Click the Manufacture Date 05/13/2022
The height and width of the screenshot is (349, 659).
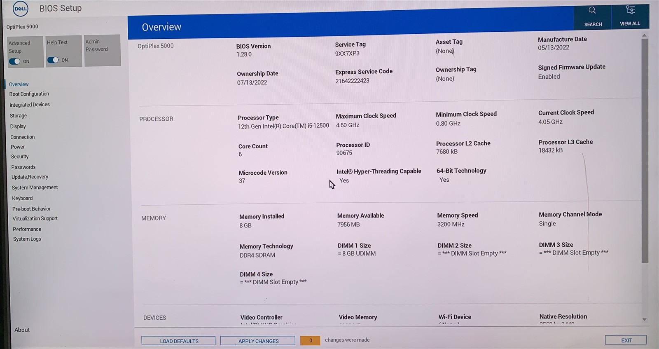tap(554, 47)
